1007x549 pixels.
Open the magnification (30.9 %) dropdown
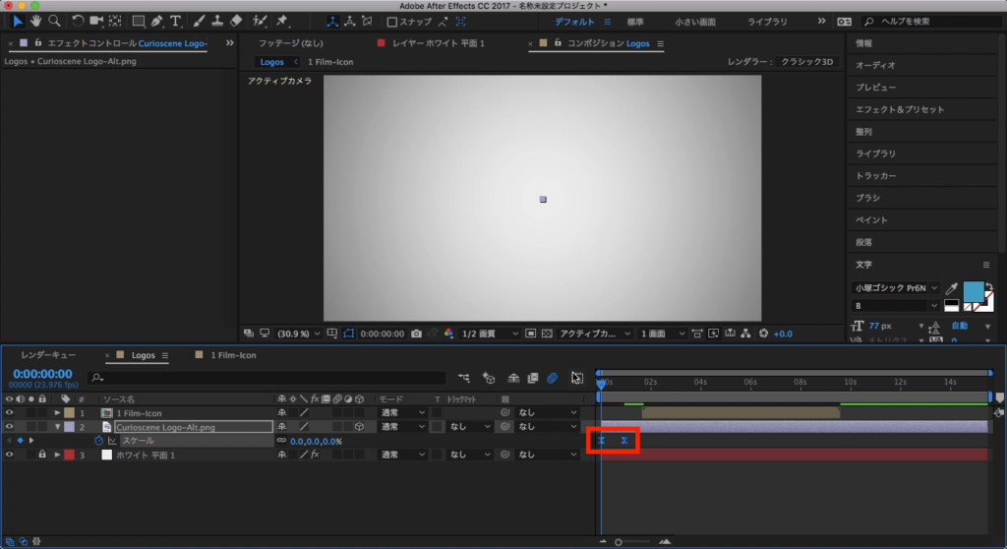pos(296,334)
